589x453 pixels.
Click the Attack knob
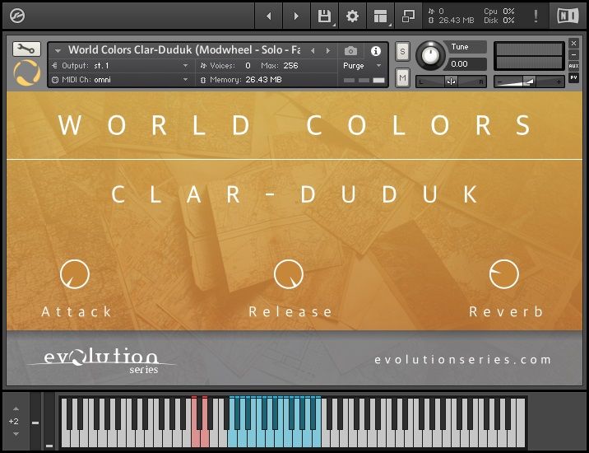[74, 274]
